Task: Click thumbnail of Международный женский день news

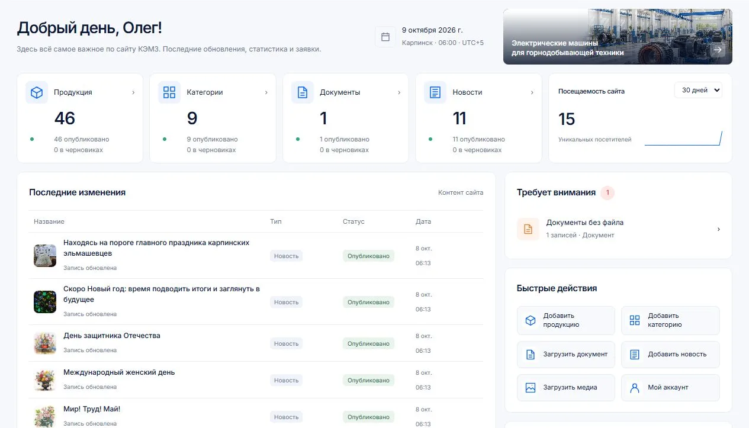Action: pyautogui.click(x=45, y=380)
